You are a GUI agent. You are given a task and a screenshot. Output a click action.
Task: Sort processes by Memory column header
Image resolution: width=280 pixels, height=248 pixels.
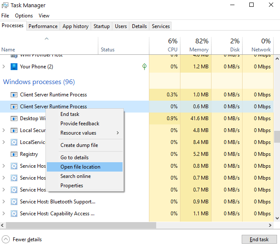196,45
